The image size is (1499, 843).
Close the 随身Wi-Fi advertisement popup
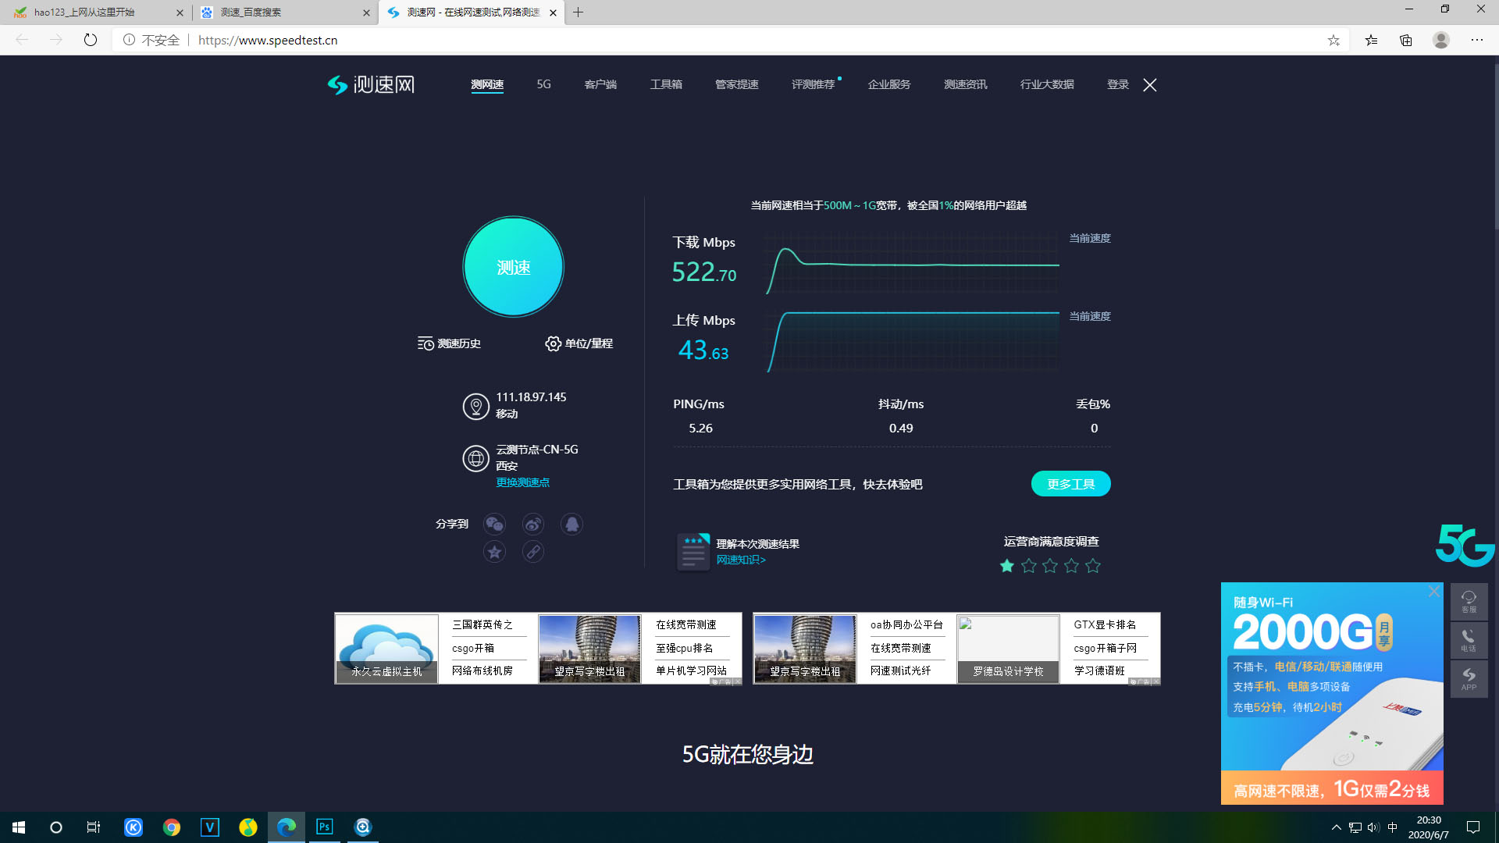[1433, 592]
